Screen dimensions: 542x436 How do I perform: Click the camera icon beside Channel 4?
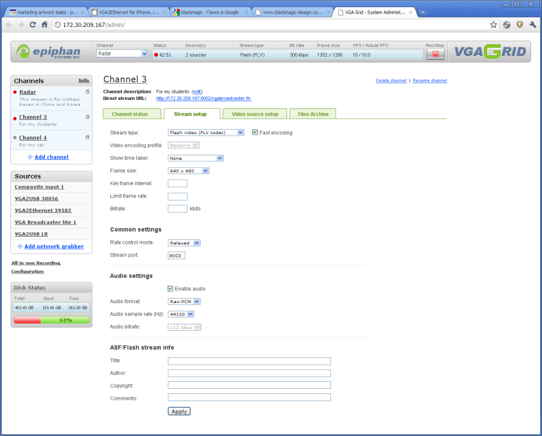pyautogui.click(x=87, y=137)
